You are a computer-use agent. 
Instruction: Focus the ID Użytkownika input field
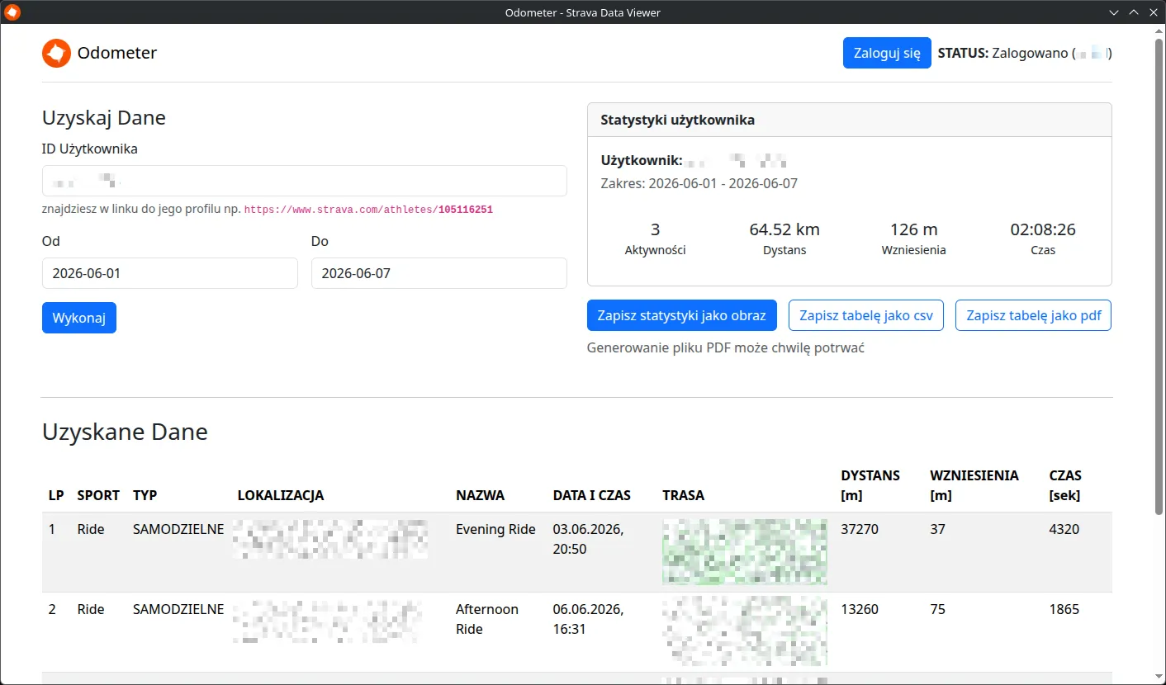[x=305, y=181]
